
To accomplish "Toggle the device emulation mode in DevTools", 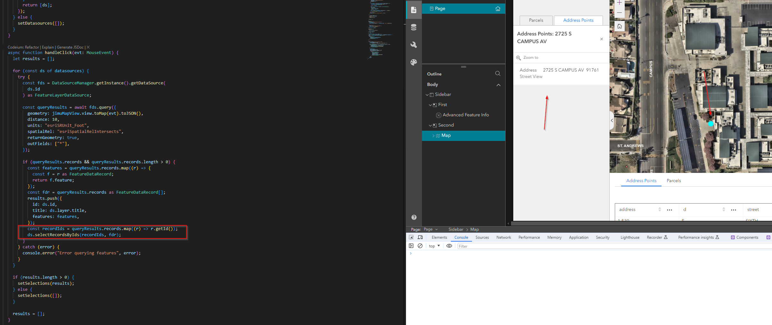I will [x=420, y=237].
